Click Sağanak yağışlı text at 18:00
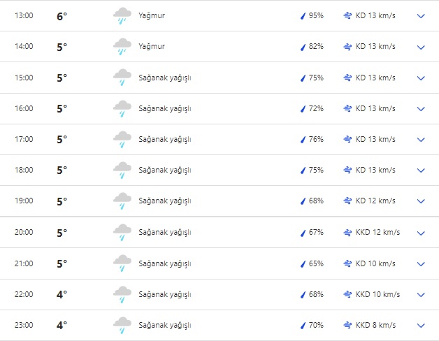439x341 pixels. 165,170
